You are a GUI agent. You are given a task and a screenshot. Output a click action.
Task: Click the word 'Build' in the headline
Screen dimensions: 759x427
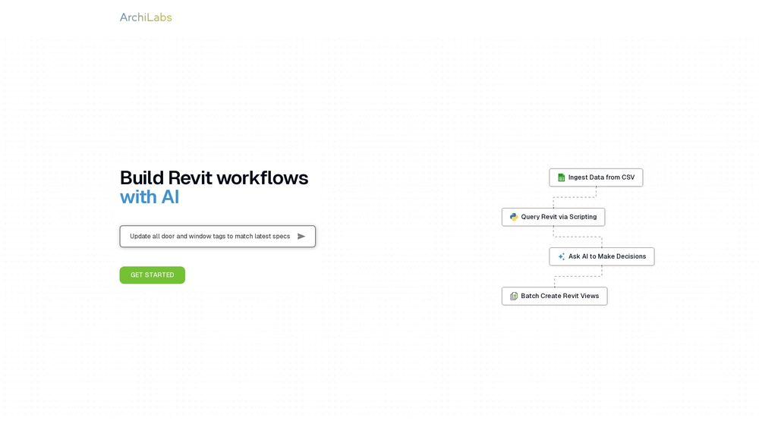click(142, 178)
